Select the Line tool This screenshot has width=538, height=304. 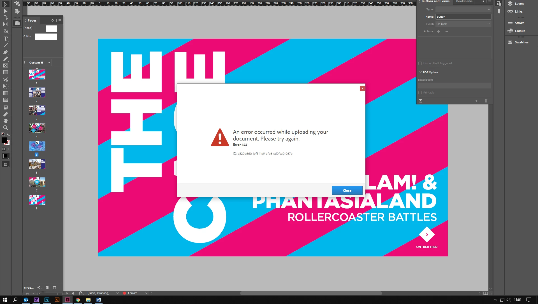pos(5,45)
